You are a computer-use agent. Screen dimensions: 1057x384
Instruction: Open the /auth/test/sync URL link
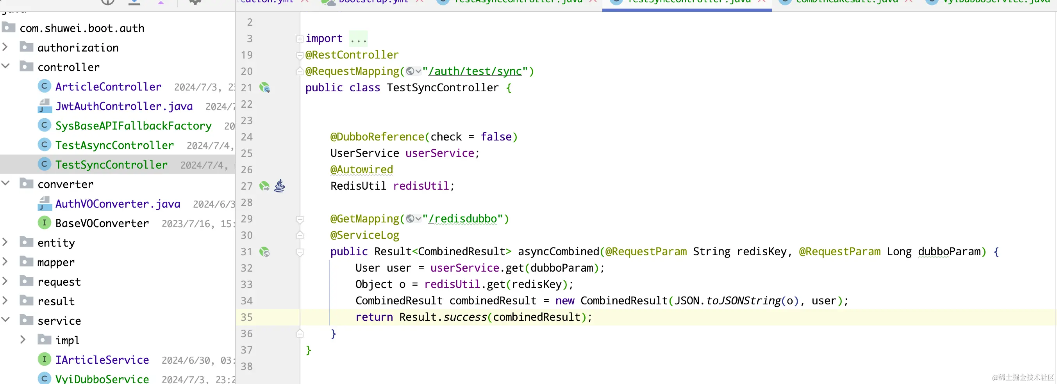pyautogui.click(x=475, y=71)
